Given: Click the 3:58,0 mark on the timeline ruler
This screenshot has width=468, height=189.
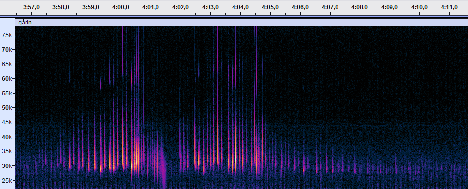Looking at the screenshot, I should pos(61,7).
